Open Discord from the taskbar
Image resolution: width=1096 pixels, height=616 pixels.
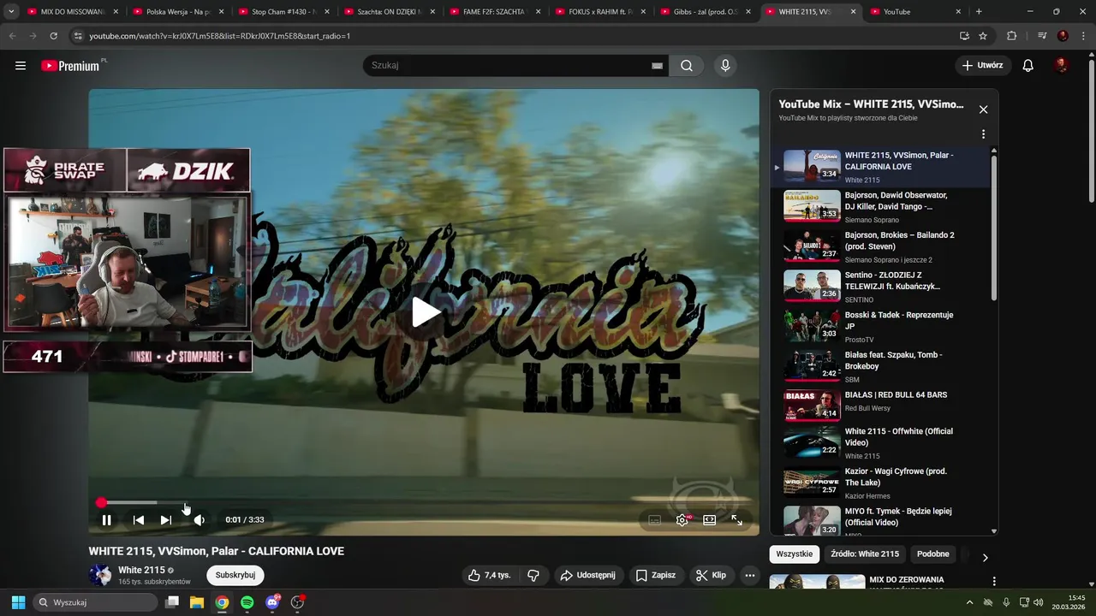(x=272, y=602)
